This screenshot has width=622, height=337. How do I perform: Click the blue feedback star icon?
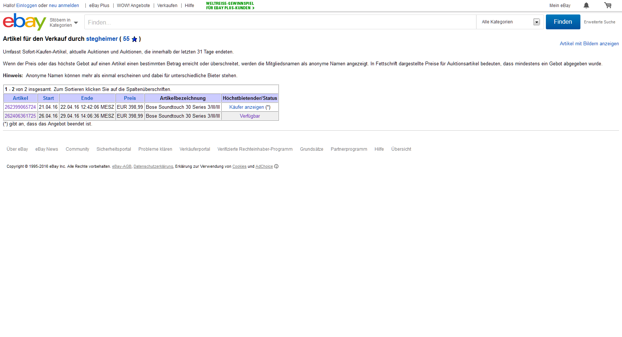pyautogui.click(x=134, y=39)
